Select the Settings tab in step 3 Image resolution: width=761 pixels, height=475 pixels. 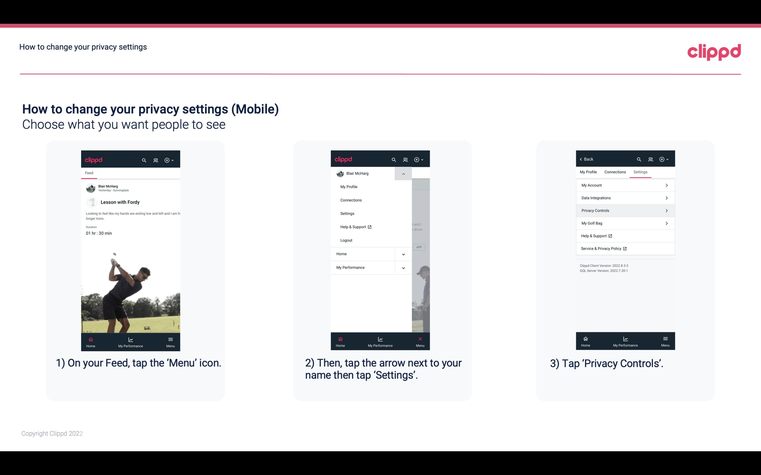pos(641,172)
